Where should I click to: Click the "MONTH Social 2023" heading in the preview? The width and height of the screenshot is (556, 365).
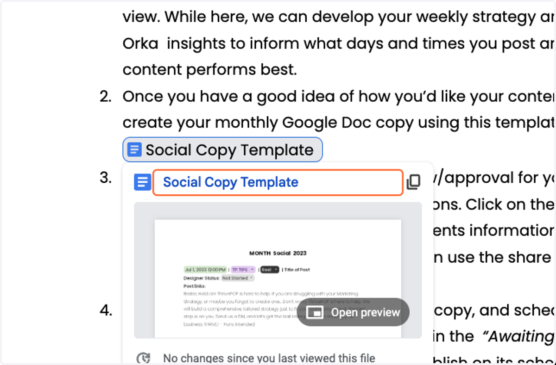click(x=278, y=253)
